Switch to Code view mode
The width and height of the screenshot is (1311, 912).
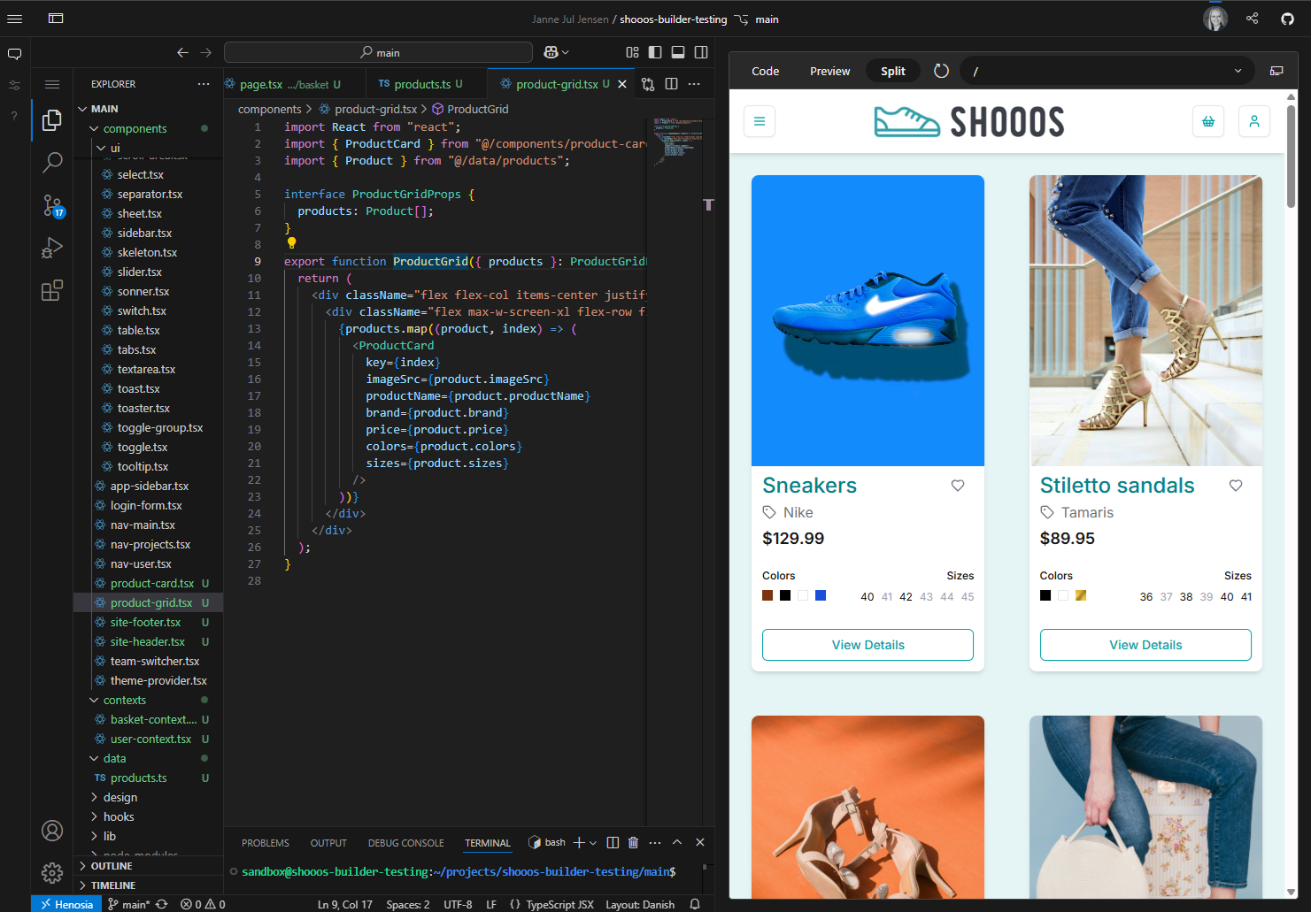pos(765,71)
